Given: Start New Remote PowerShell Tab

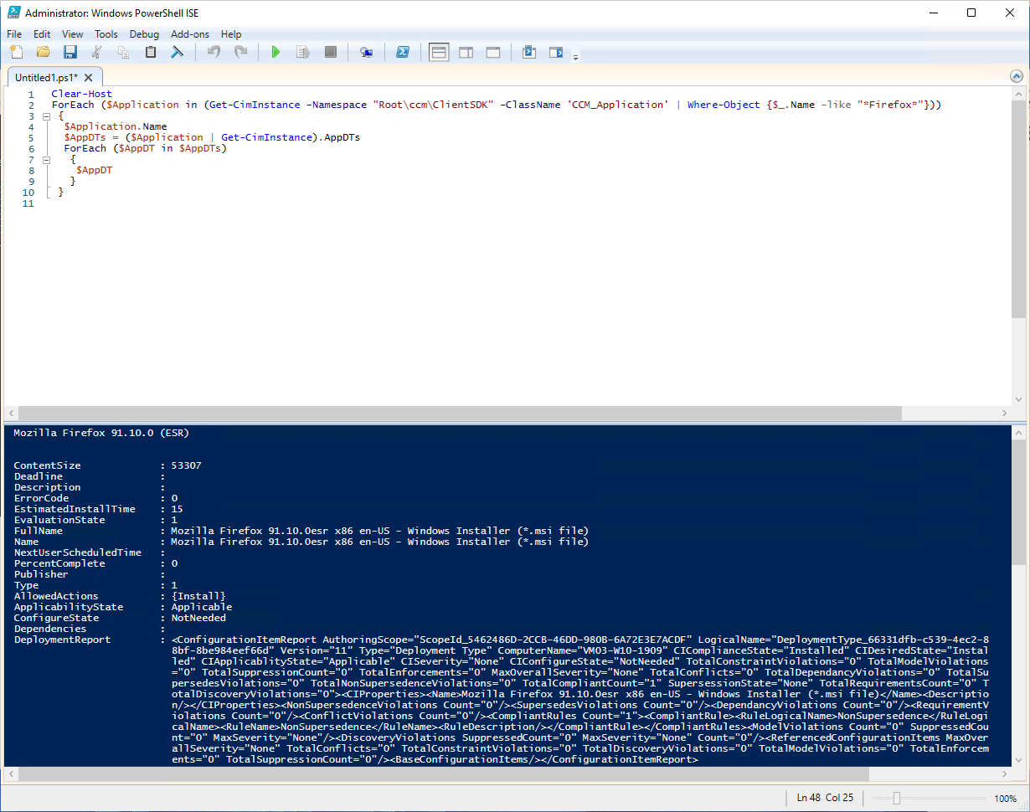Looking at the screenshot, I should [366, 53].
